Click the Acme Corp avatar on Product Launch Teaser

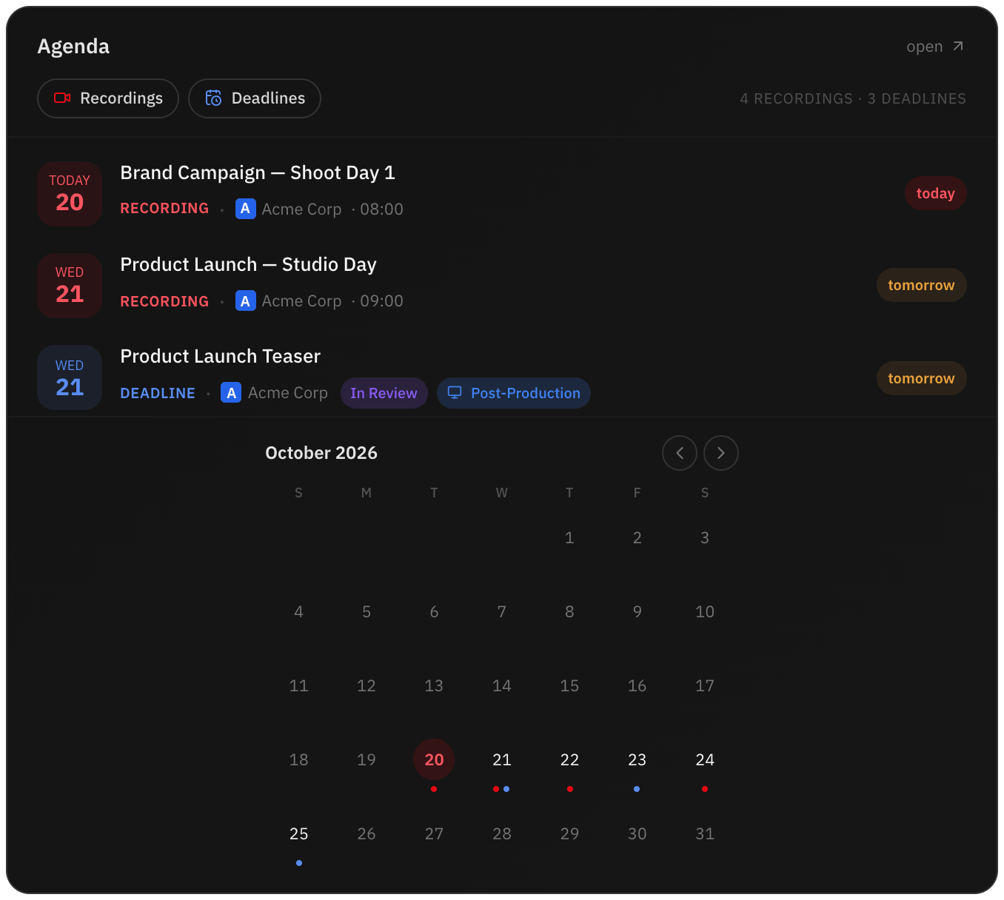click(x=231, y=392)
